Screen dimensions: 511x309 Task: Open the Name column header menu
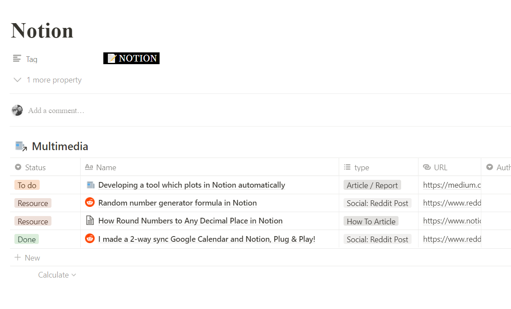click(210, 167)
